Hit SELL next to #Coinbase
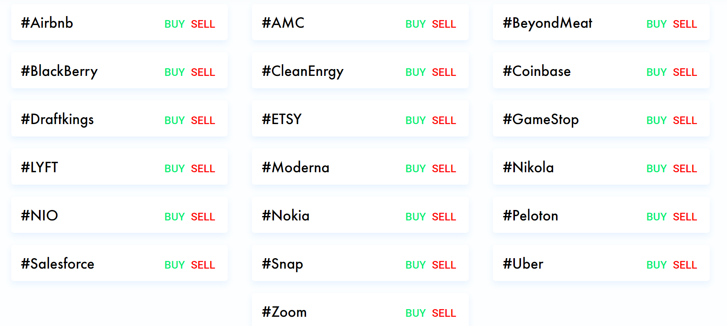This screenshot has height=326, width=727. tap(685, 72)
